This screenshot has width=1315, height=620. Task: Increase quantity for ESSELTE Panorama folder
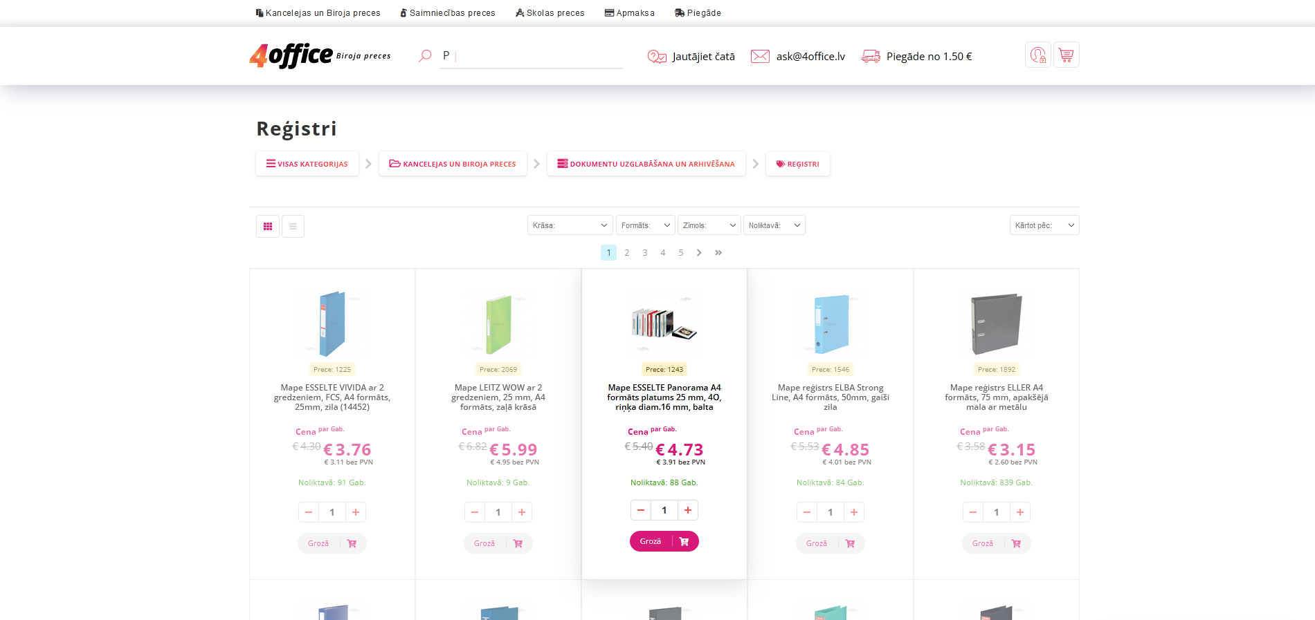688,510
